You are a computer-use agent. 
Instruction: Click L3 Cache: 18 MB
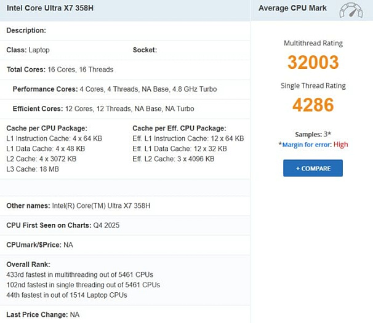point(33,169)
